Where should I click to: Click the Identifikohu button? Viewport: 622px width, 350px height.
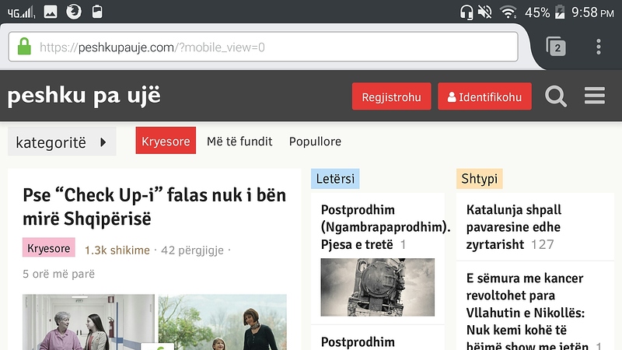pos(485,97)
